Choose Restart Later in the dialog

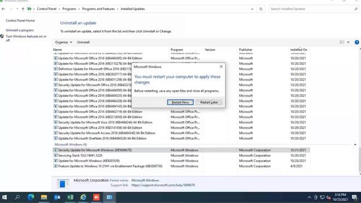(x=209, y=102)
